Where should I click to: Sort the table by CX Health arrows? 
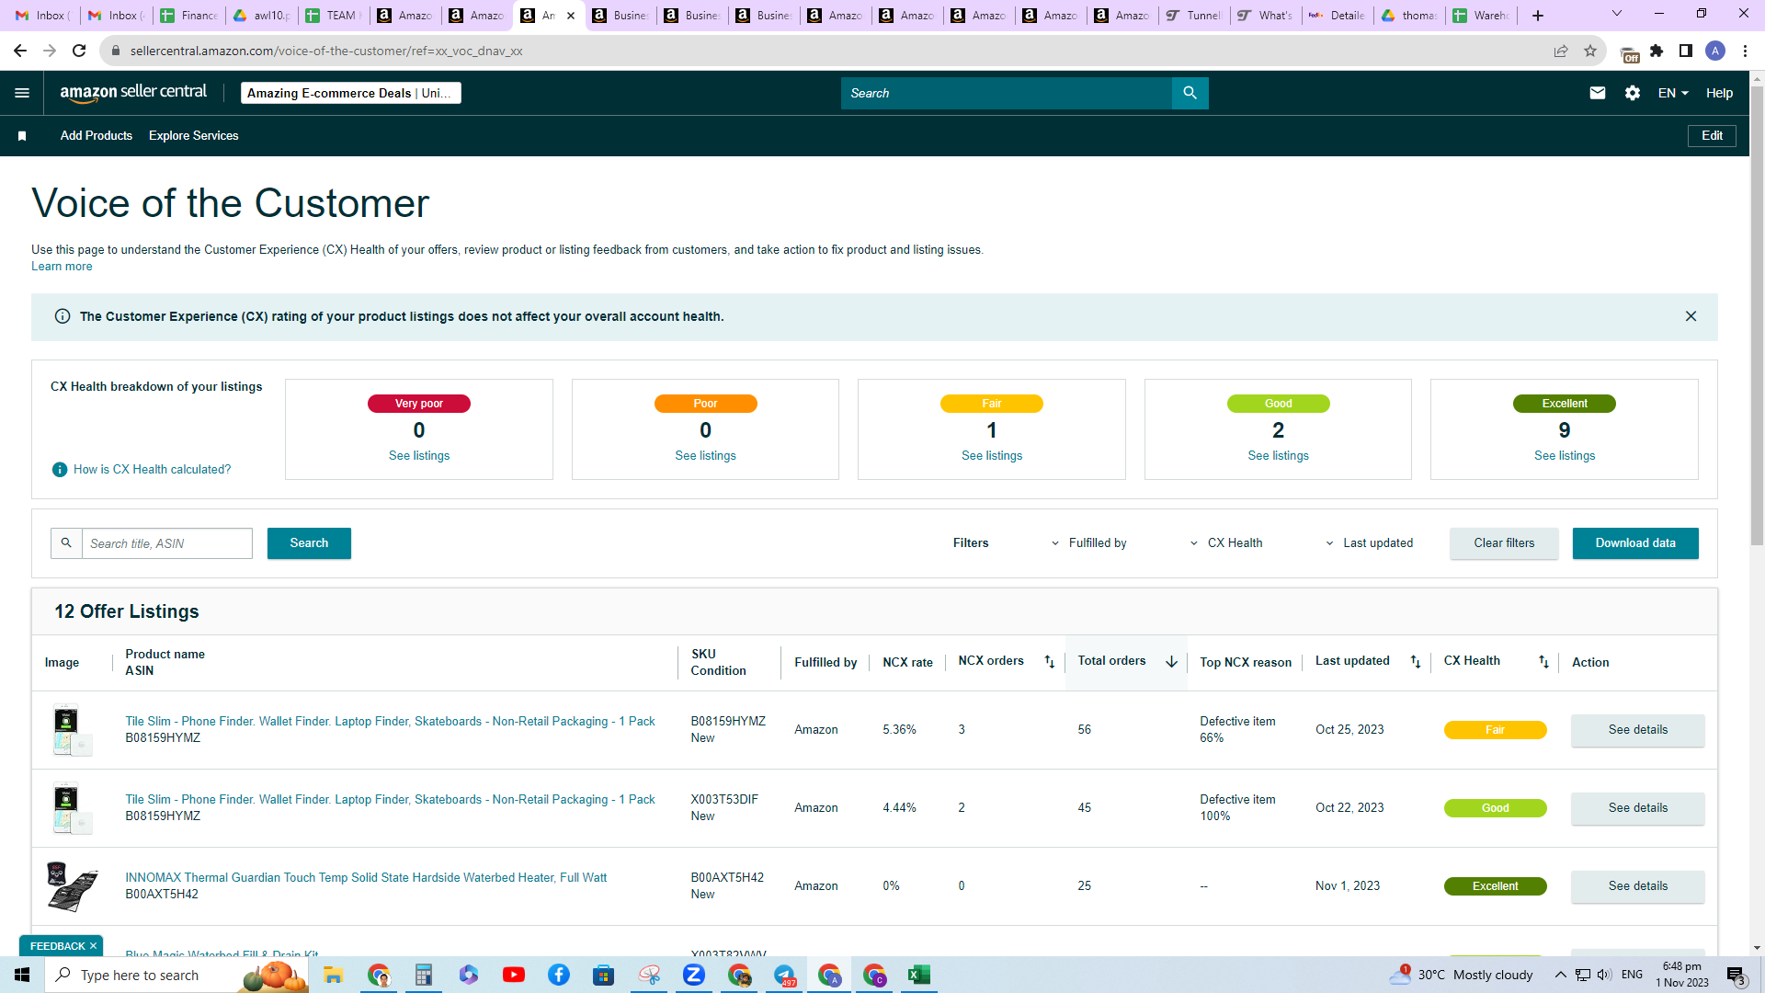click(x=1543, y=662)
